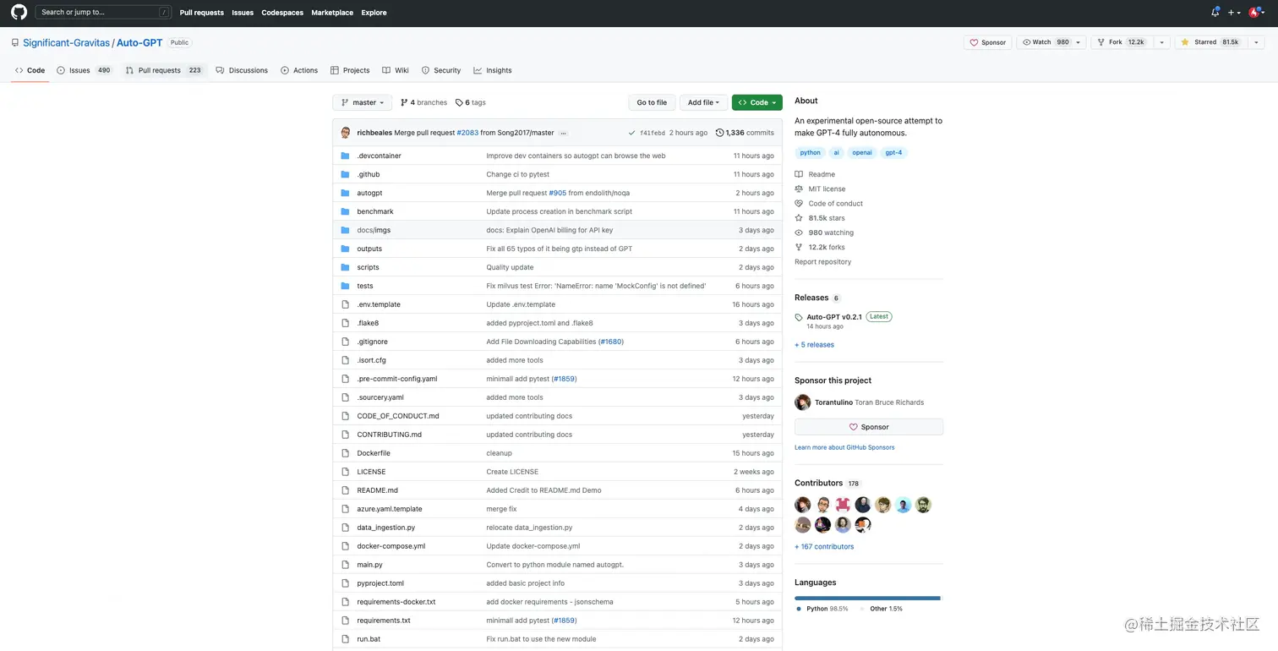Click the Report repository link
Viewport: 1278px width, 651px height.
(x=823, y=262)
